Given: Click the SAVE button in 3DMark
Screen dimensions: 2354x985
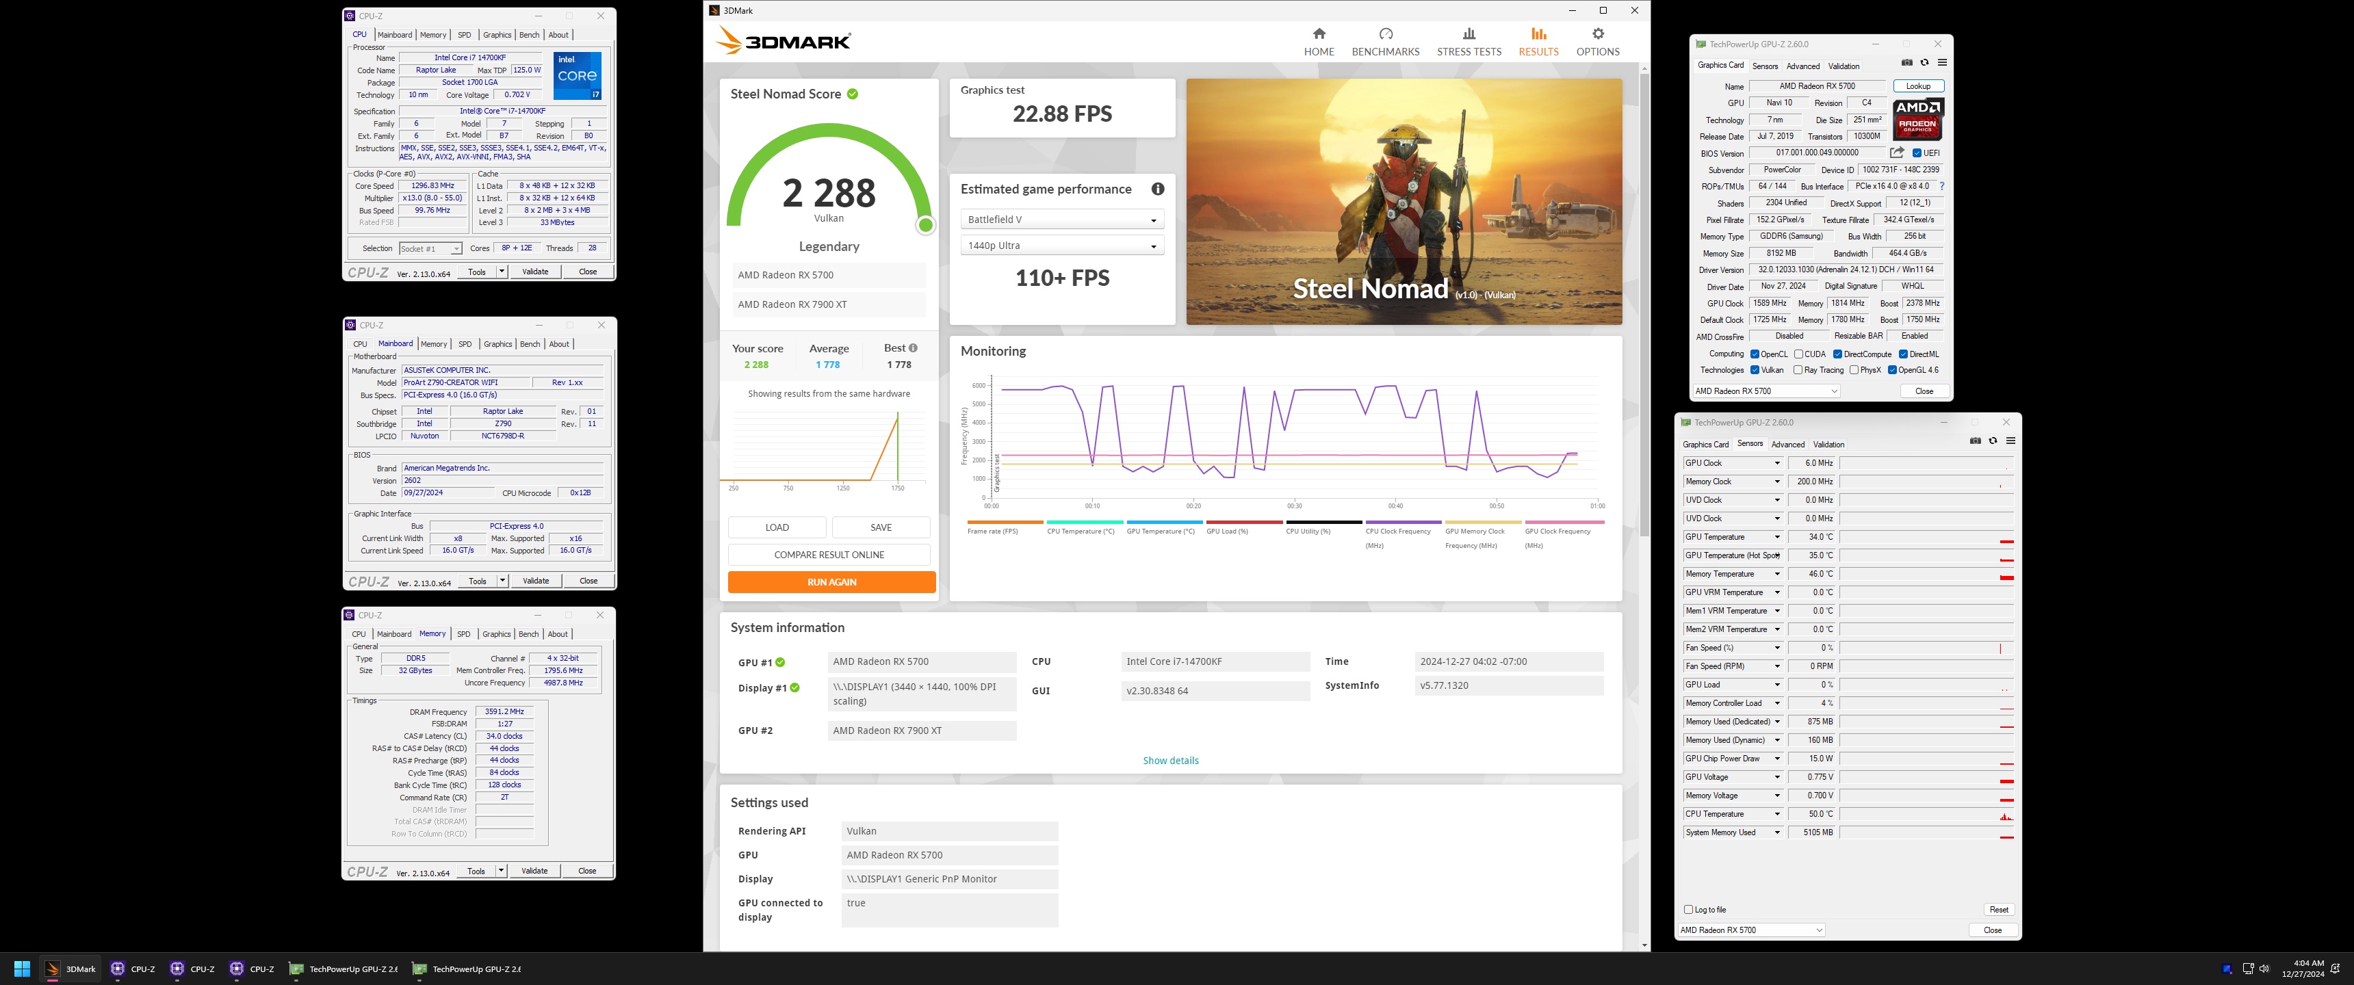Looking at the screenshot, I should coord(881,527).
